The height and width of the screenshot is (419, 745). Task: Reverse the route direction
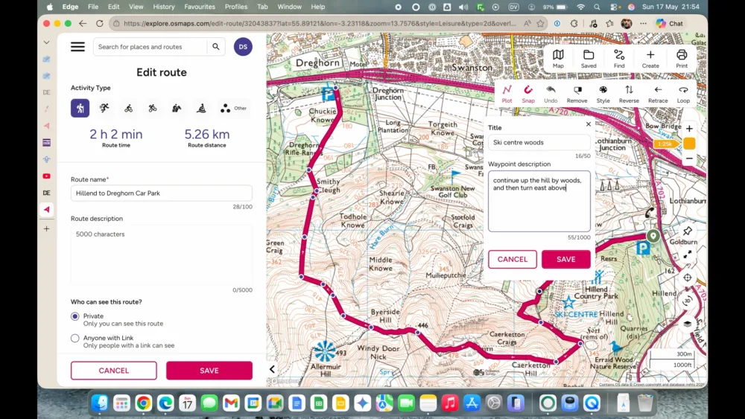click(629, 94)
